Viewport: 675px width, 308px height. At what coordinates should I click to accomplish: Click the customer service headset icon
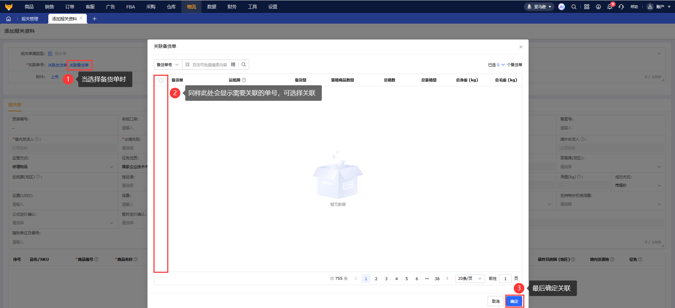click(x=621, y=7)
